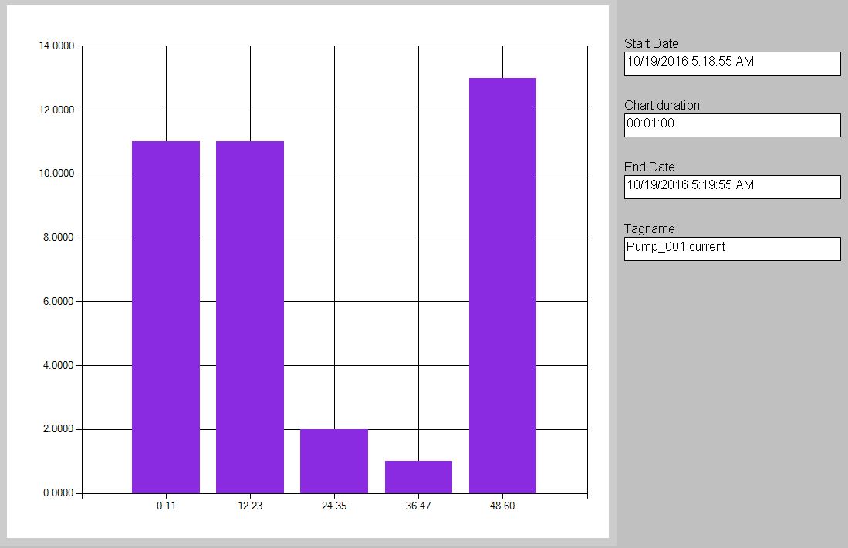Screen dimensions: 848x548
Task: Click the End Date input field
Action: click(x=731, y=186)
